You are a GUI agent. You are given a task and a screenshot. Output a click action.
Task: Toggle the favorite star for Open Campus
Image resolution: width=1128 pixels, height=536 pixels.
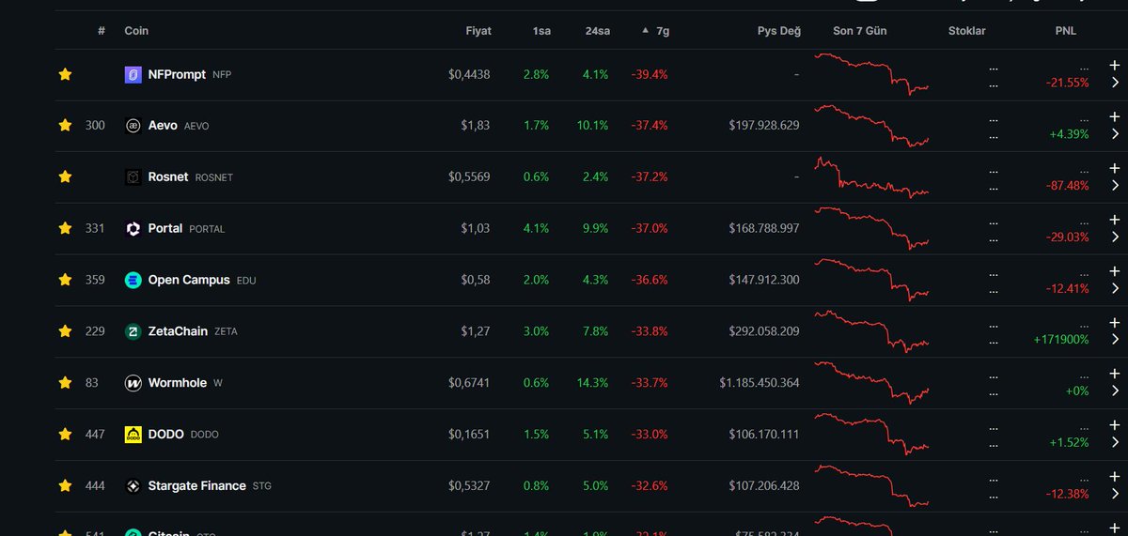65,280
